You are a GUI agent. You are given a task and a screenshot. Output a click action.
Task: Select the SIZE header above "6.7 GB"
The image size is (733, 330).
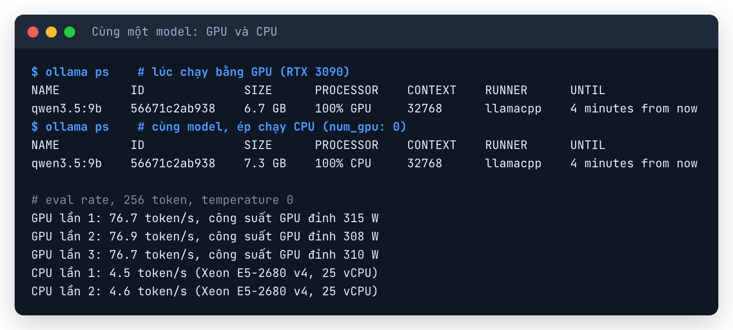tap(258, 90)
